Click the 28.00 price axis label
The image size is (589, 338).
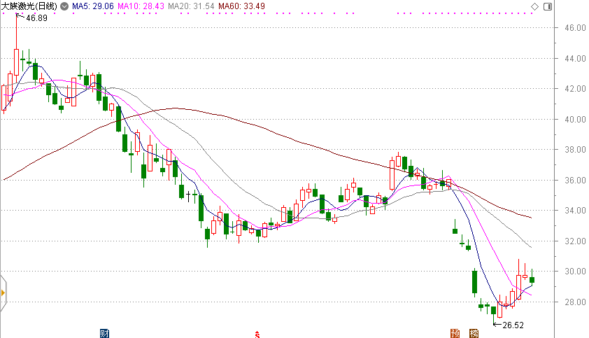click(575, 302)
